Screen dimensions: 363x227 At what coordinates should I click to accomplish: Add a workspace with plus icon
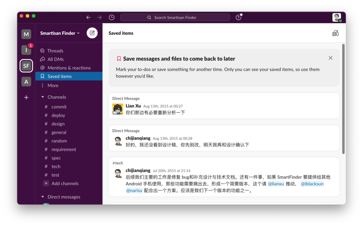point(26,98)
